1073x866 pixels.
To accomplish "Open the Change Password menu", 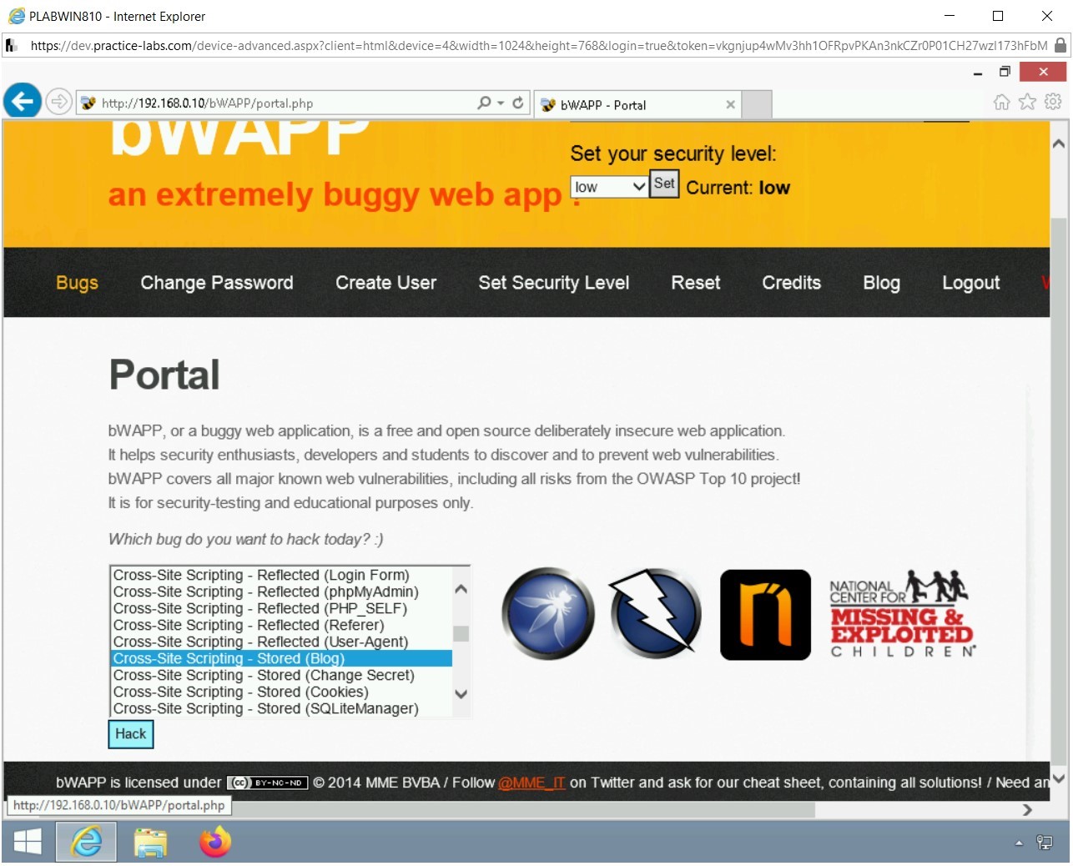I will 216,282.
